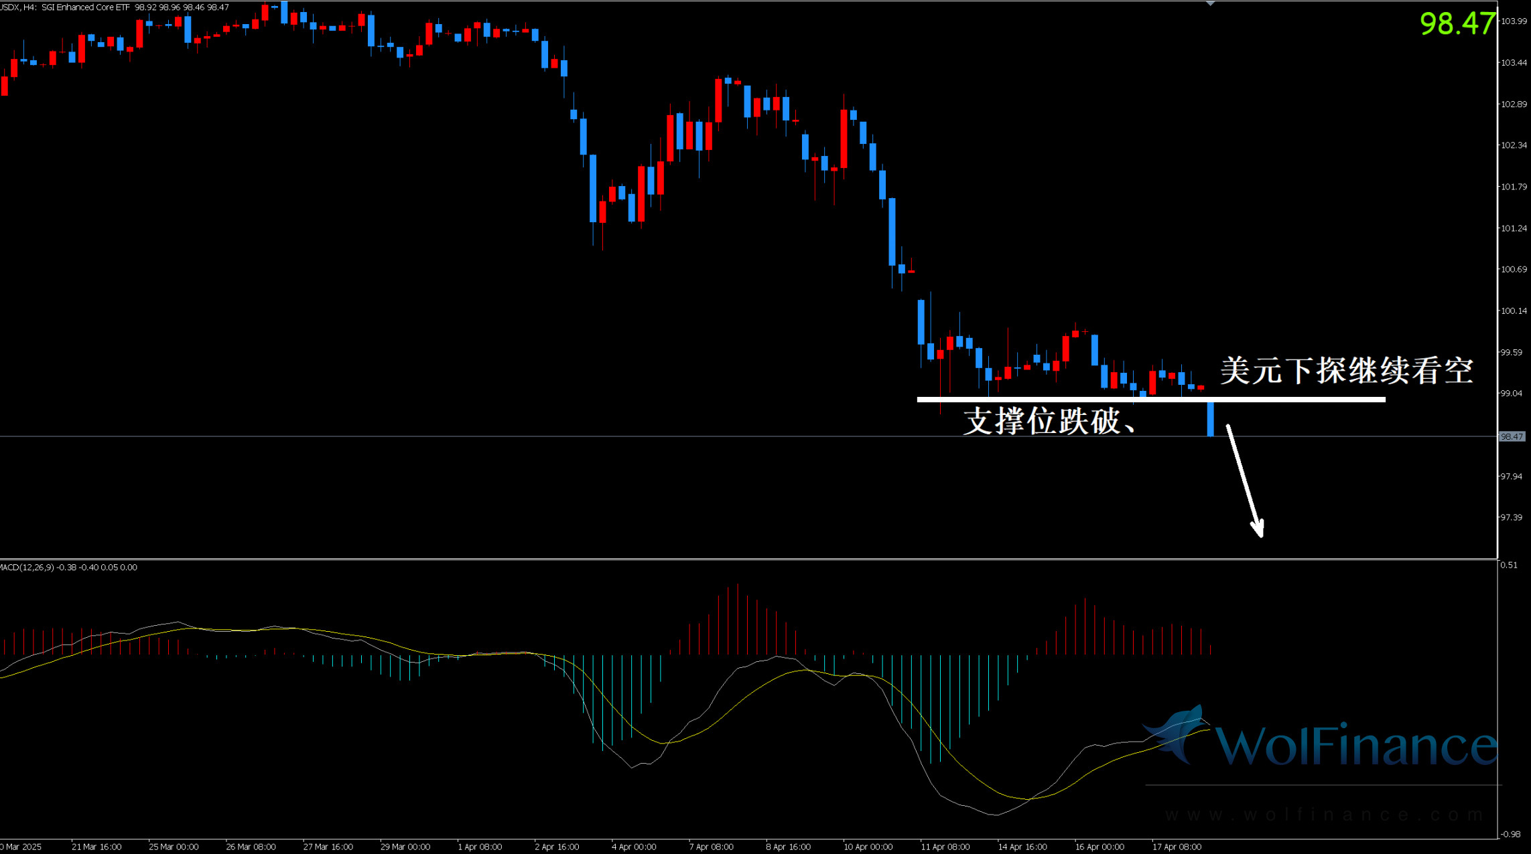Select the 美元下探继续看空 text annotation
The width and height of the screenshot is (1531, 854).
1346,370
